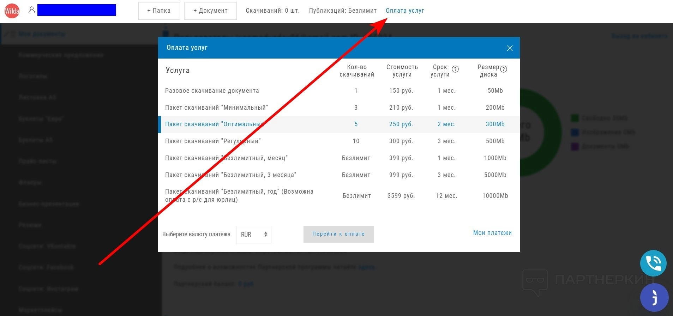Screen dimensions: 673x316
Task: Select package "Оптимальный"
Action: click(x=339, y=124)
